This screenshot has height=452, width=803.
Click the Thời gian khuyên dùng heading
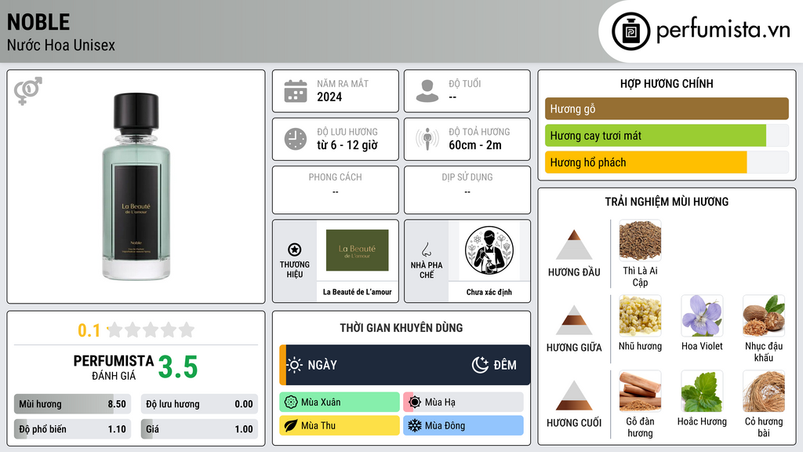(401, 327)
